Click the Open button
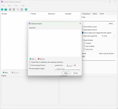 66,73
